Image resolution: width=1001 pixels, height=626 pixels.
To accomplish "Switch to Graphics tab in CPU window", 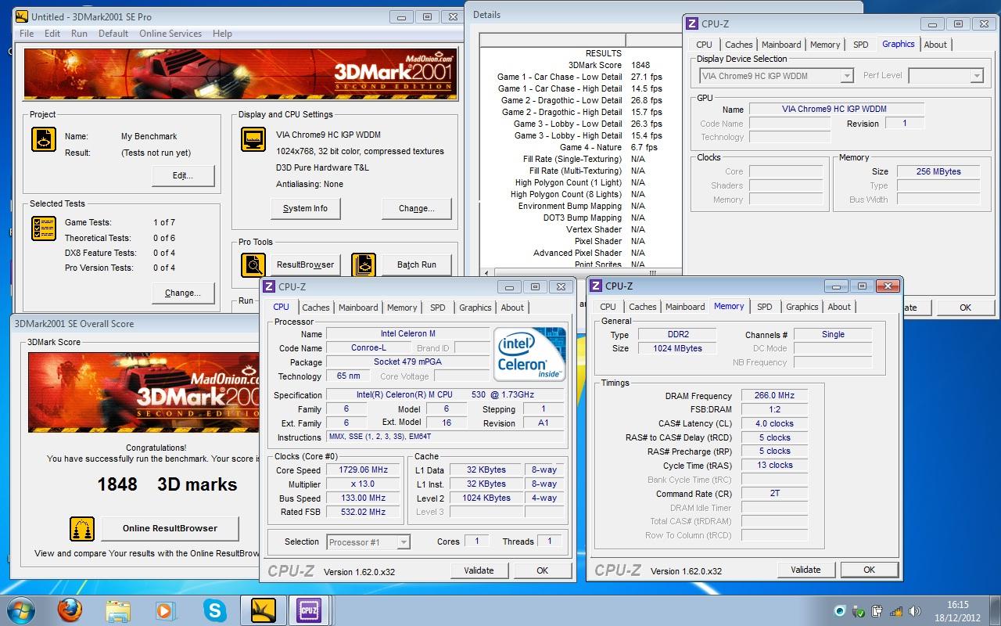I will (x=475, y=308).
